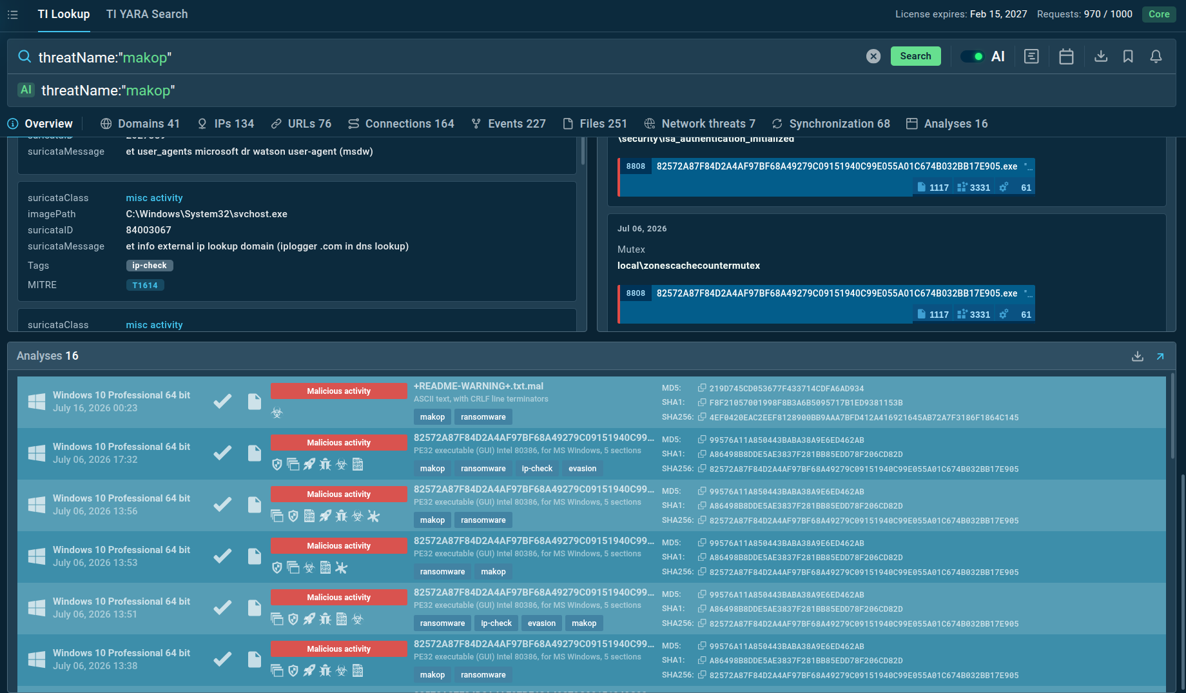Clear the search query with the X button
The width and height of the screenshot is (1186, 693).
click(x=873, y=56)
